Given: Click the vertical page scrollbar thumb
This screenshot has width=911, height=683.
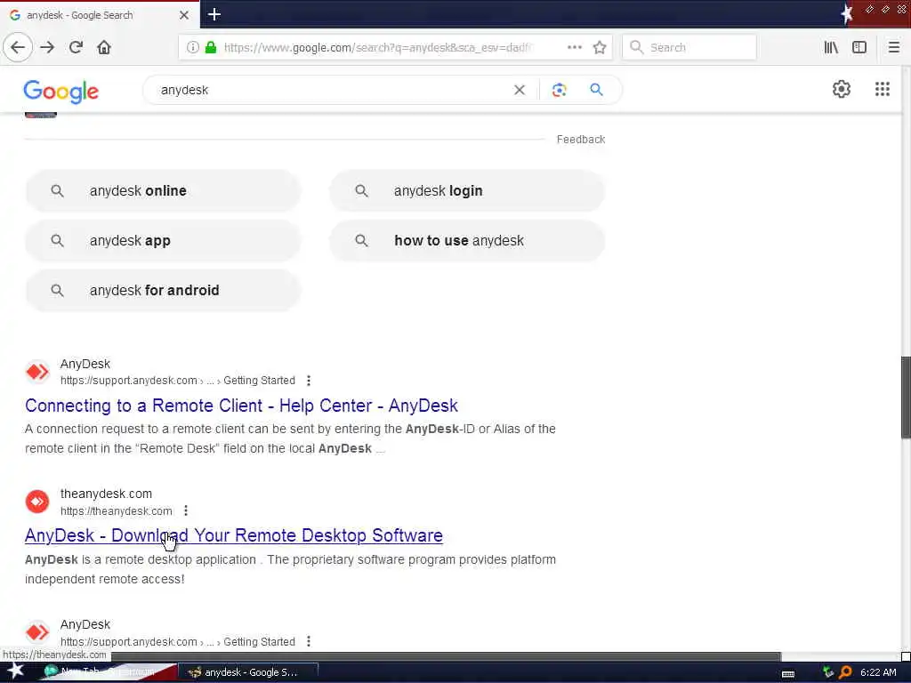Looking at the screenshot, I should coord(905,398).
